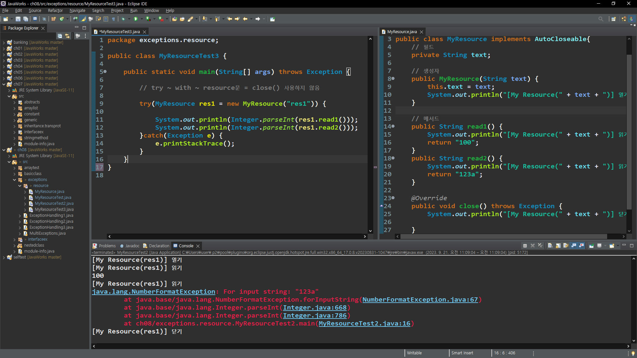Toggle Show Console on Standard Out change
Screen dimensions: 637x358
[x=574, y=246]
